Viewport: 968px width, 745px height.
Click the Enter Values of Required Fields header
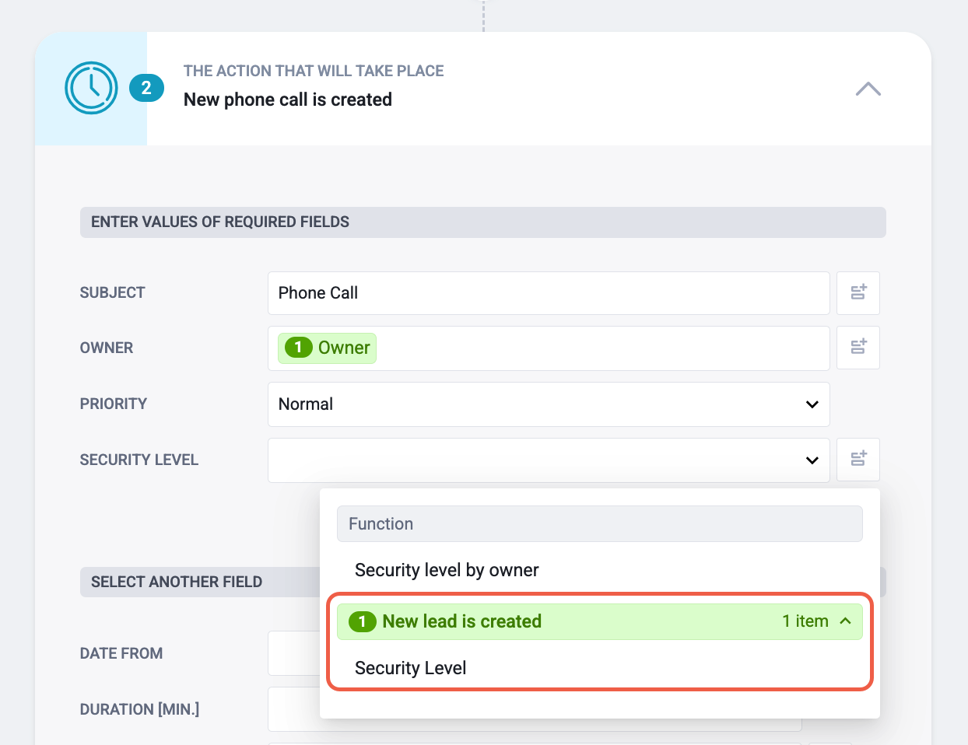tap(483, 222)
